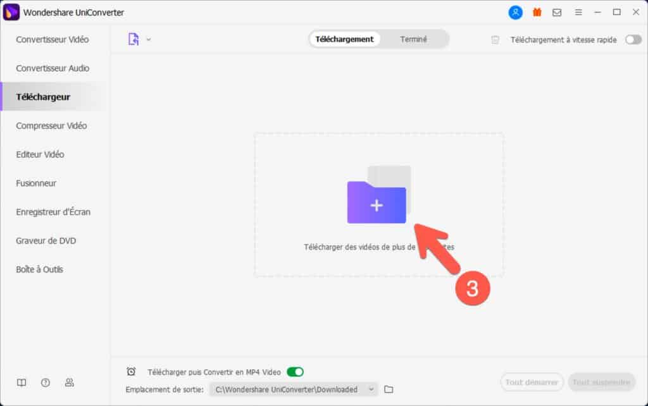Open the user guide book icon
Screen dimensions: 648x406
click(22, 383)
